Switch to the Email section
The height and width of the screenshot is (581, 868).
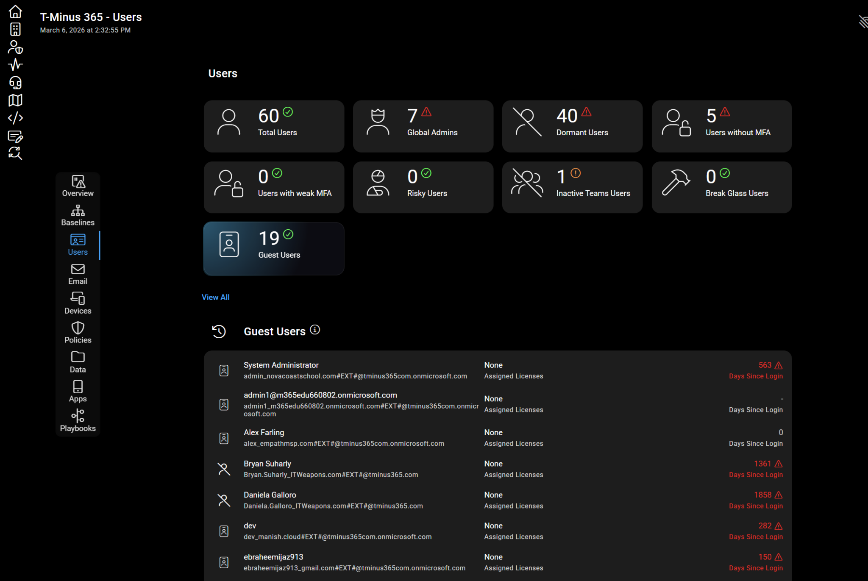point(78,274)
